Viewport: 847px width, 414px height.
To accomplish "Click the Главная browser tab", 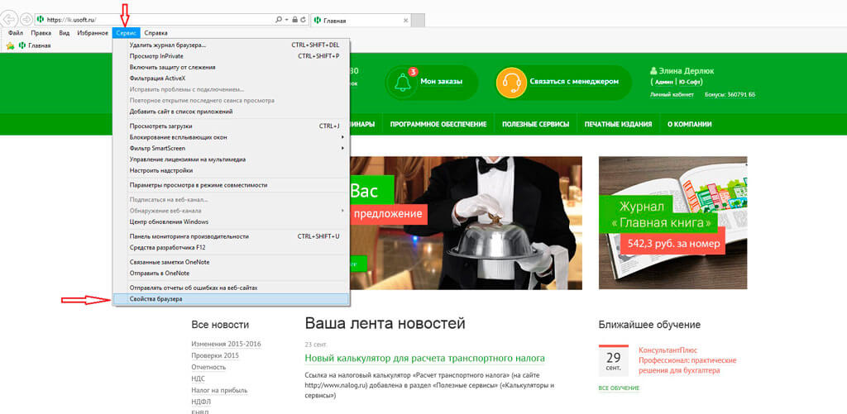I will point(361,20).
